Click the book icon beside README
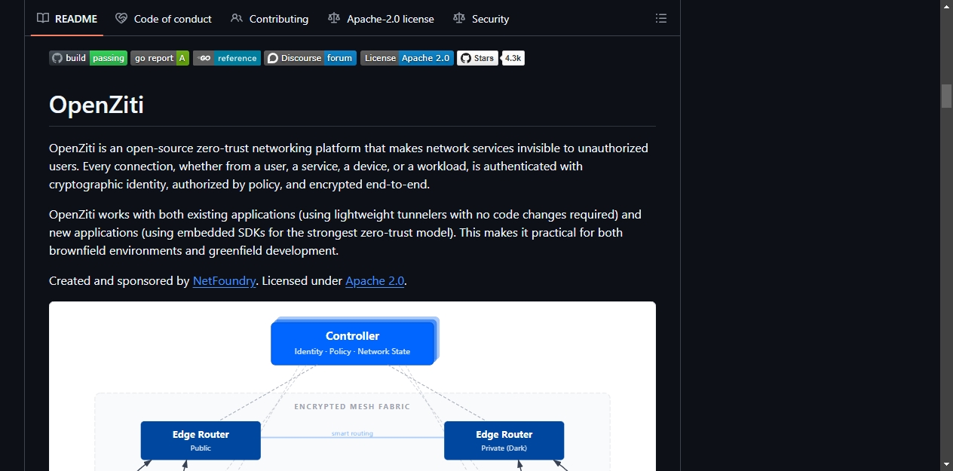 click(43, 18)
